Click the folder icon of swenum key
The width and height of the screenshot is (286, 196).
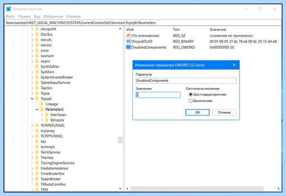[x=37, y=56]
